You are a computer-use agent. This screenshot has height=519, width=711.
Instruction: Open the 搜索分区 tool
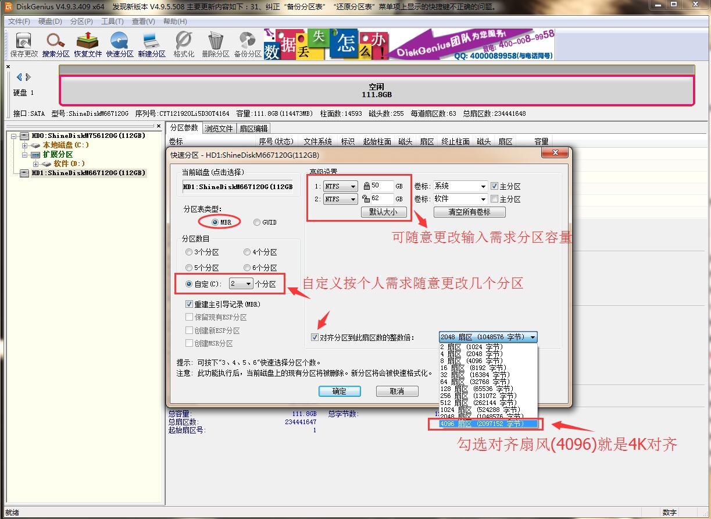56,44
